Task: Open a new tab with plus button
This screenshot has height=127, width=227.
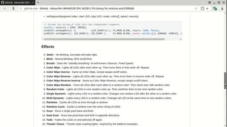Action: [38, 2]
